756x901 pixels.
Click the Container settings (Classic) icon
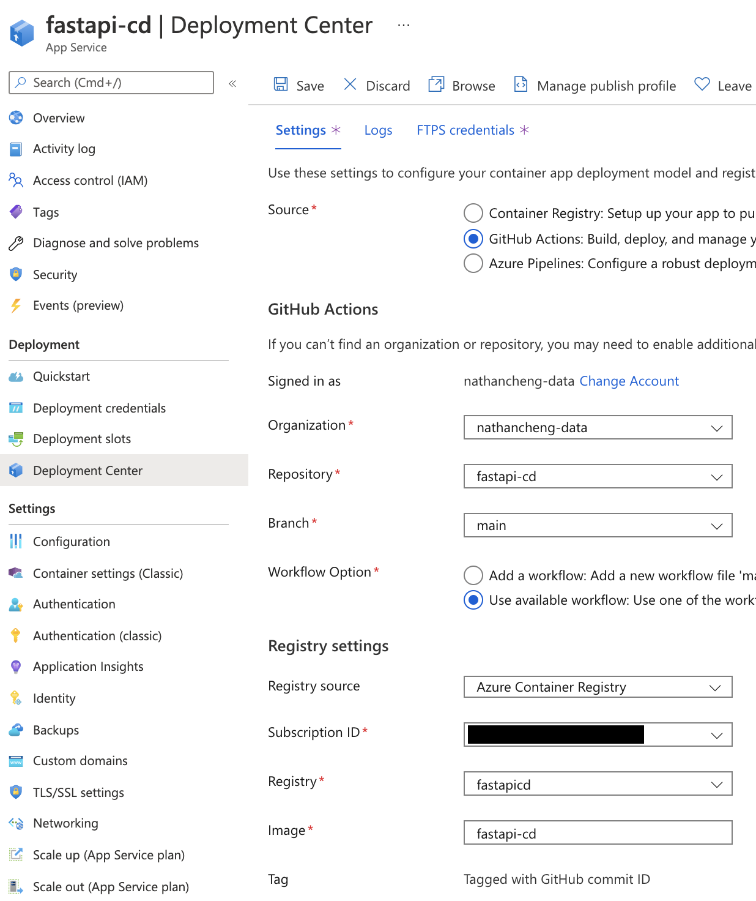(16, 573)
